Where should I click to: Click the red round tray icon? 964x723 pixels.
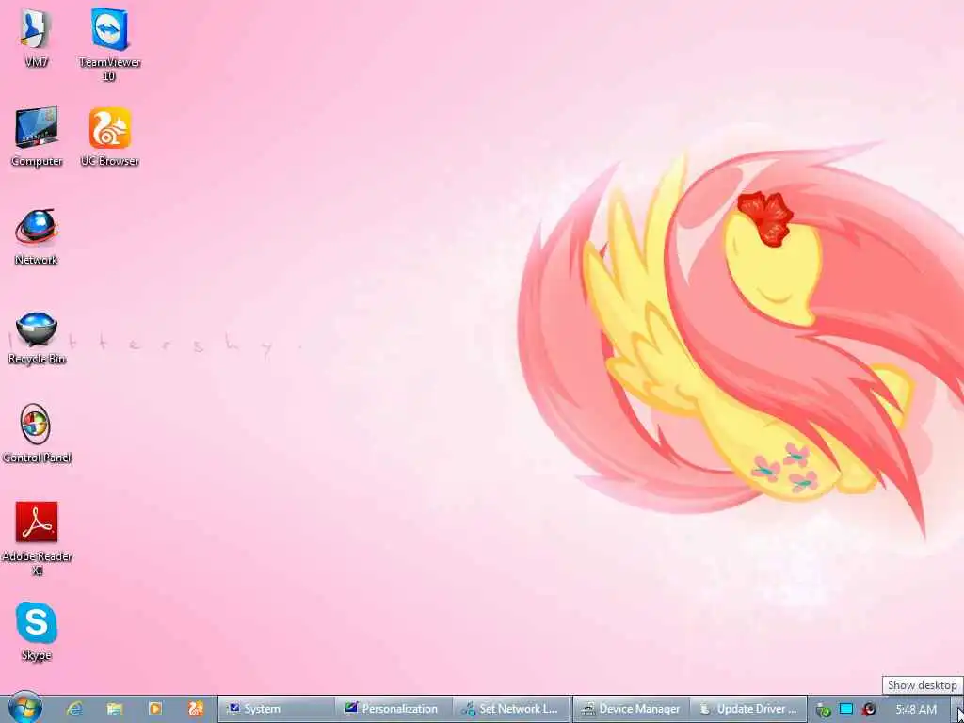point(869,710)
